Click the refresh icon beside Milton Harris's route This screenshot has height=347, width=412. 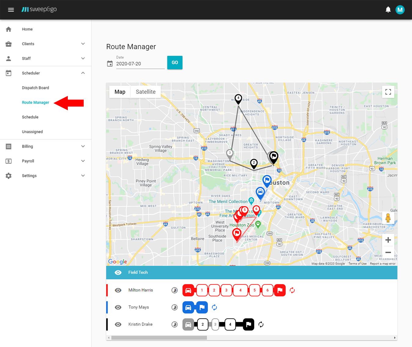pyautogui.click(x=292, y=290)
